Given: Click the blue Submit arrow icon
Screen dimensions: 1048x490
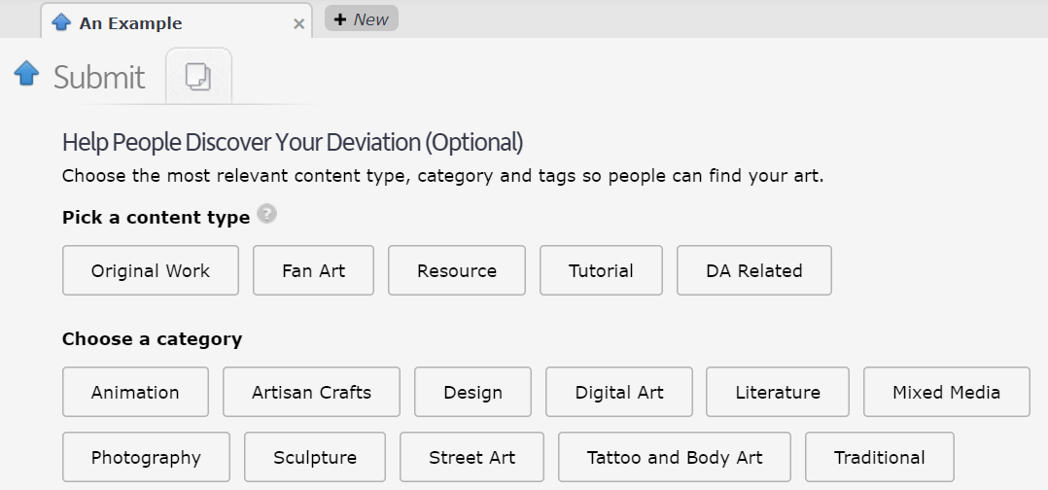Looking at the screenshot, I should (x=26, y=73).
